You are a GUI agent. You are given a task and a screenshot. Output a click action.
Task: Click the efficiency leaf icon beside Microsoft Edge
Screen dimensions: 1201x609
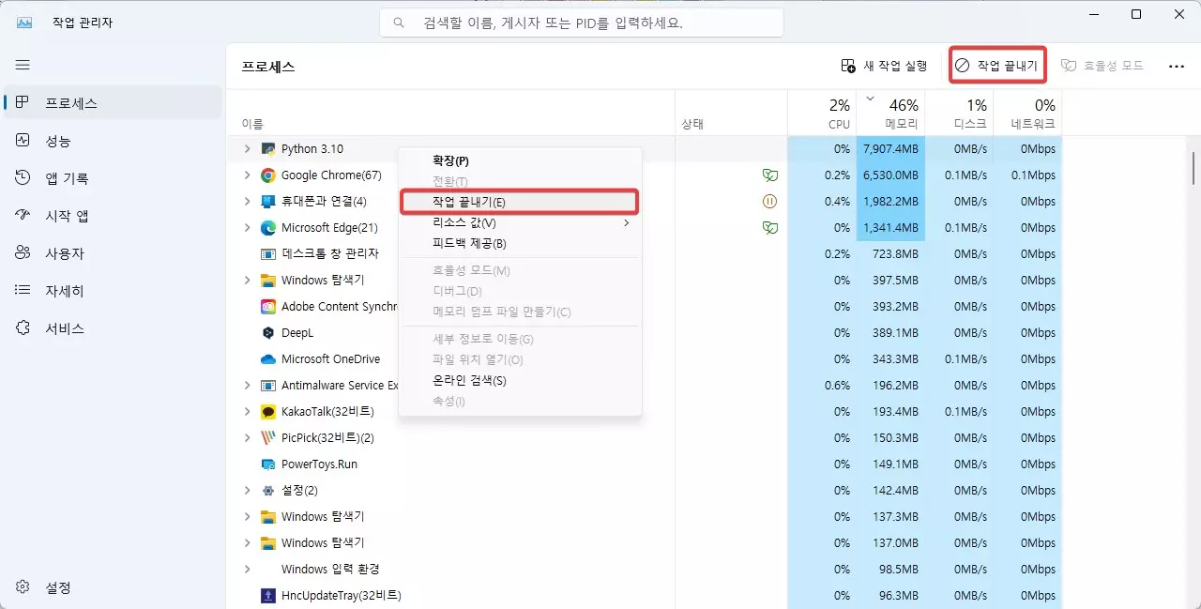pos(769,227)
